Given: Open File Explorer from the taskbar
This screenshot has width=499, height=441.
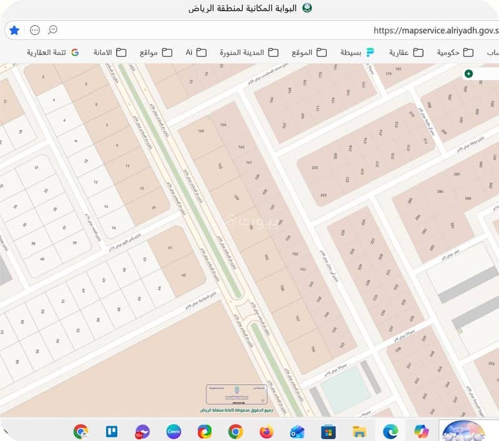Looking at the screenshot, I should pos(359,431).
